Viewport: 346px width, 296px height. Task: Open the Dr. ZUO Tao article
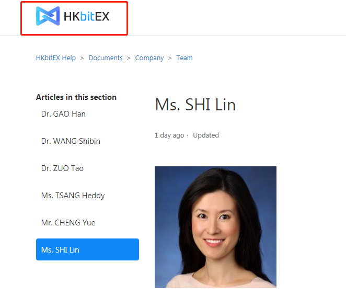(x=62, y=168)
